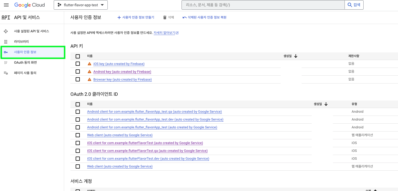Image resolution: width=398 pixels, height=191 pixels.
Task: Click the enabled APIs and services icon
Action: [6, 31]
